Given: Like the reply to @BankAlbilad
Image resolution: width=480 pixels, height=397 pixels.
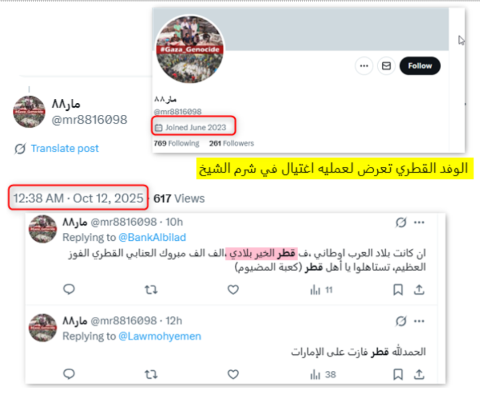Looking at the screenshot, I should click(x=233, y=290).
